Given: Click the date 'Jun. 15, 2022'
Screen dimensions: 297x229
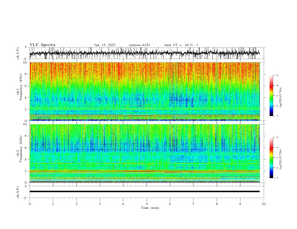Looking at the screenshot, I should click(x=105, y=45).
